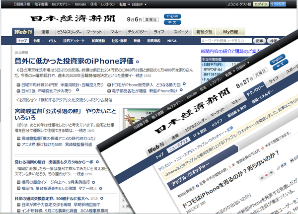Select 特集 in sub navigation
The width and height of the screenshot is (298, 214).
pos(37,41)
